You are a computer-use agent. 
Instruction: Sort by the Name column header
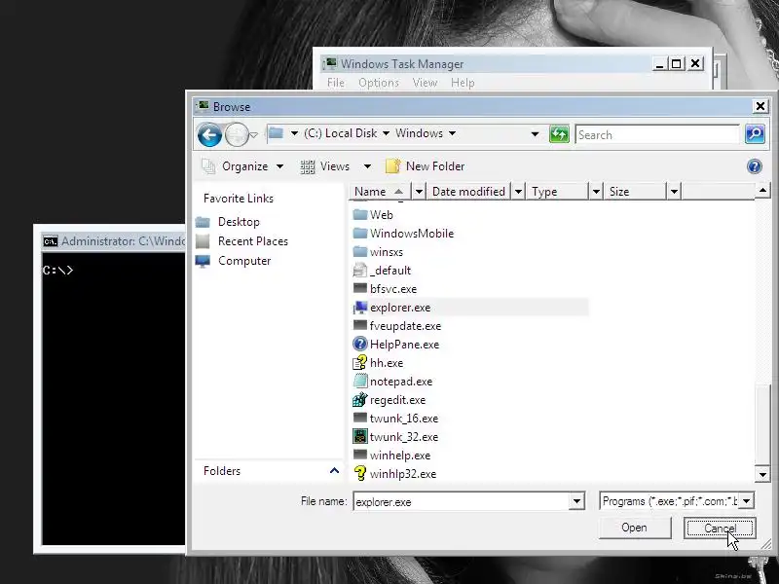tap(380, 191)
